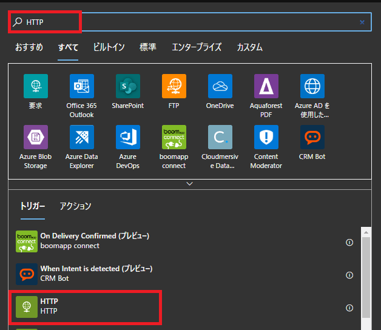Screen dimensions: 381x330
Task: Show info for On Delivery Confirmed trigger
Action: [x=349, y=242]
